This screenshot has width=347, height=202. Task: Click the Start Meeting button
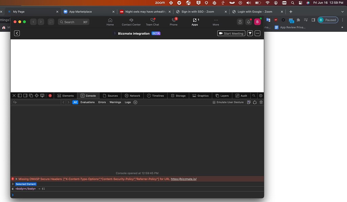(x=231, y=33)
